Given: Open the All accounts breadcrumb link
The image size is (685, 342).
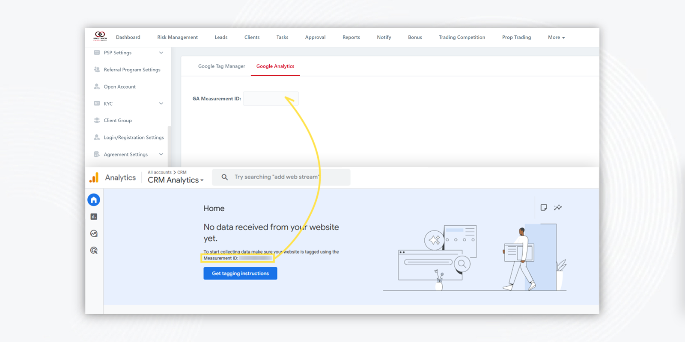Looking at the screenshot, I should (x=160, y=172).
